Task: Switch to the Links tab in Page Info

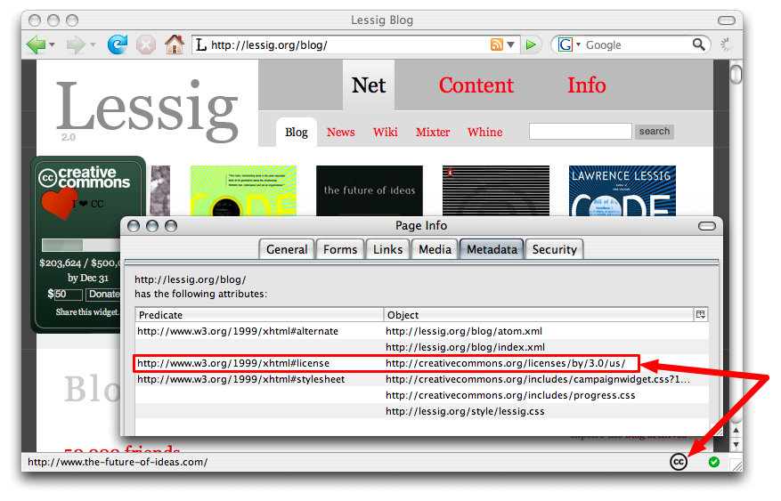Action: click(388, 249)
